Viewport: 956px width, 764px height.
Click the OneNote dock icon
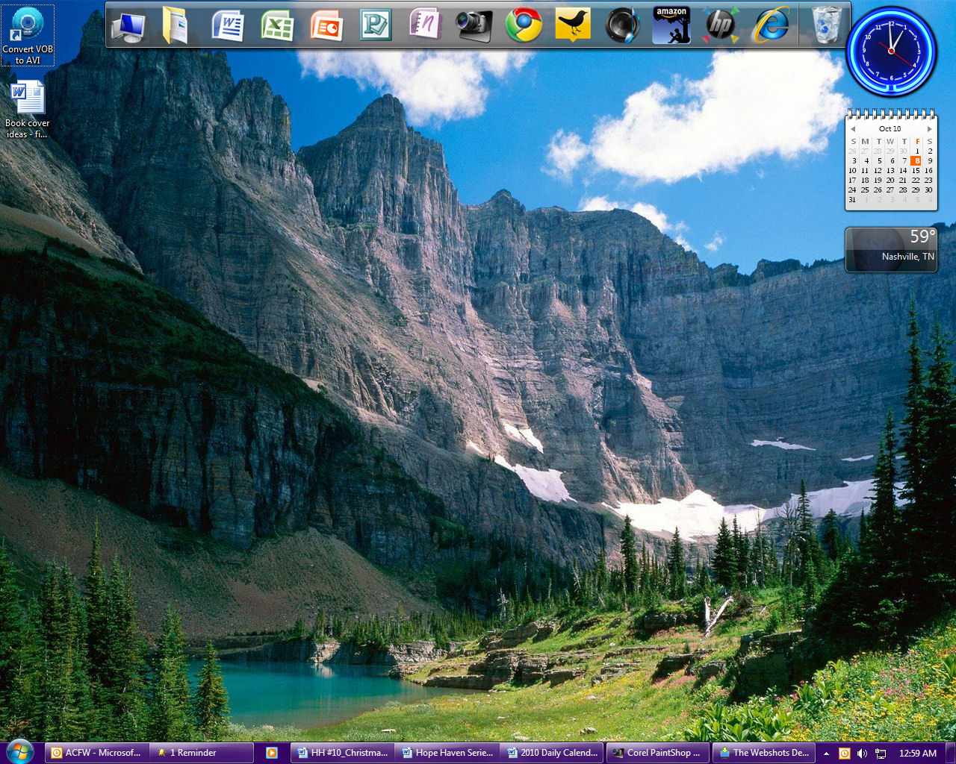click(425, 25)
